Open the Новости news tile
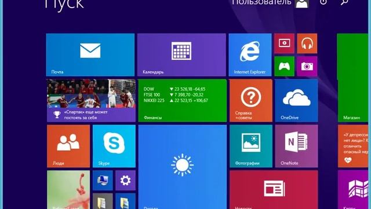Image resolution: width=371 pixels, height=209 pixels. pos(274,190)
